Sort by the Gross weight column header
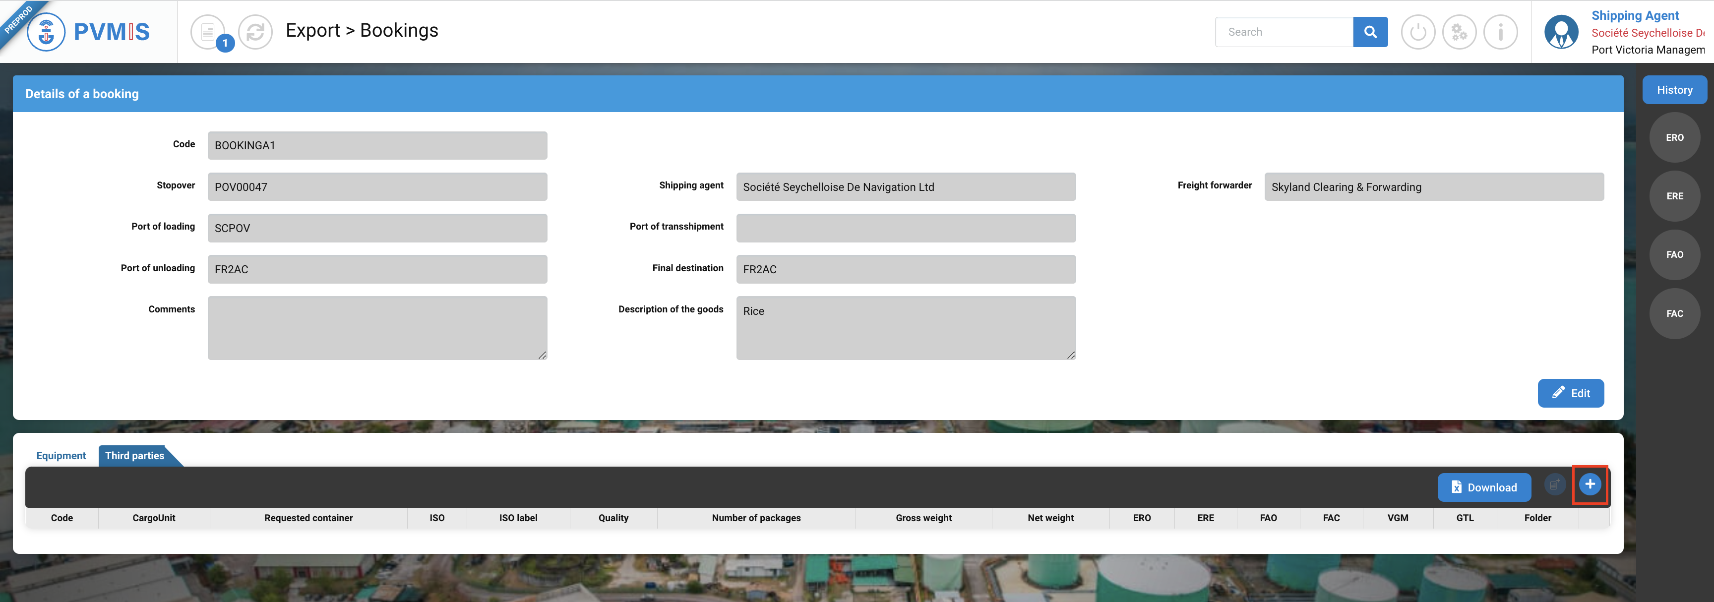Image resolution: width=1714 pixels, height=602 pixels. tap(923, 518)
